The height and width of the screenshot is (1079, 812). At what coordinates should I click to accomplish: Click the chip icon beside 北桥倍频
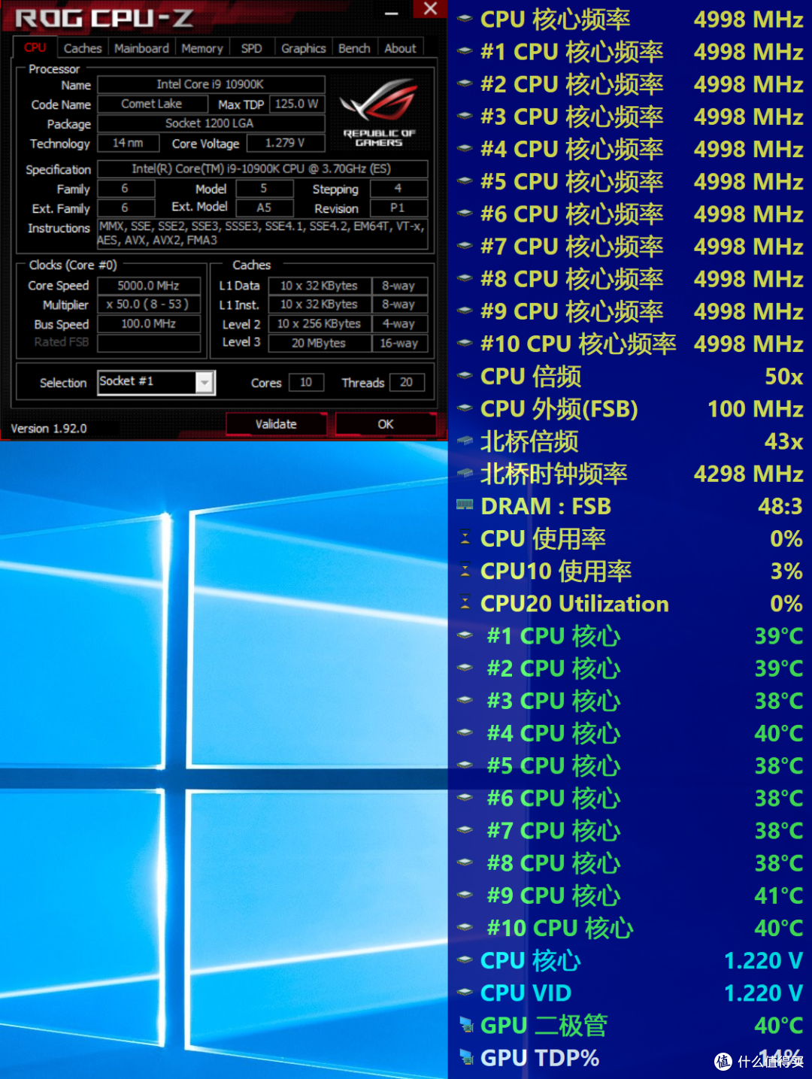(x=465, y=440)
